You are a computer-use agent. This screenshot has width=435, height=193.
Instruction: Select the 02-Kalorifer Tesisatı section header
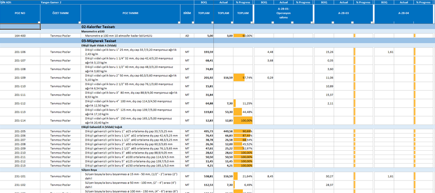pos(98,27)
